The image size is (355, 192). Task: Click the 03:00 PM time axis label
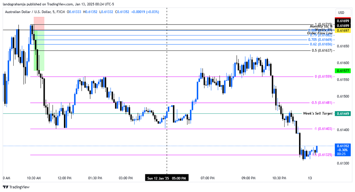(x=126, y=178)
